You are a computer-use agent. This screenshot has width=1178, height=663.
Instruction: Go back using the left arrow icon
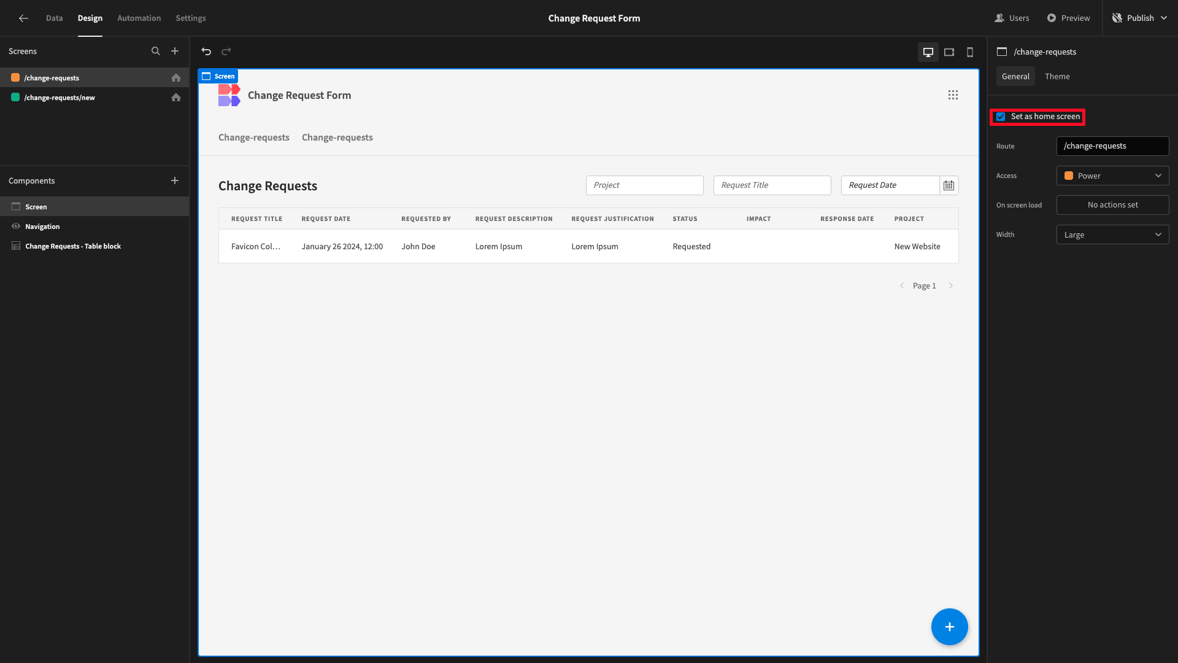coord(23,18)
